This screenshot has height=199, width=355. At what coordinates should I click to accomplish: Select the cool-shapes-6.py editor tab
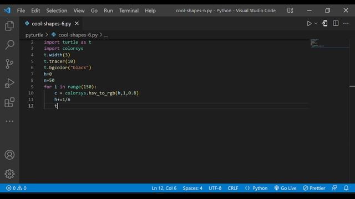52,23
